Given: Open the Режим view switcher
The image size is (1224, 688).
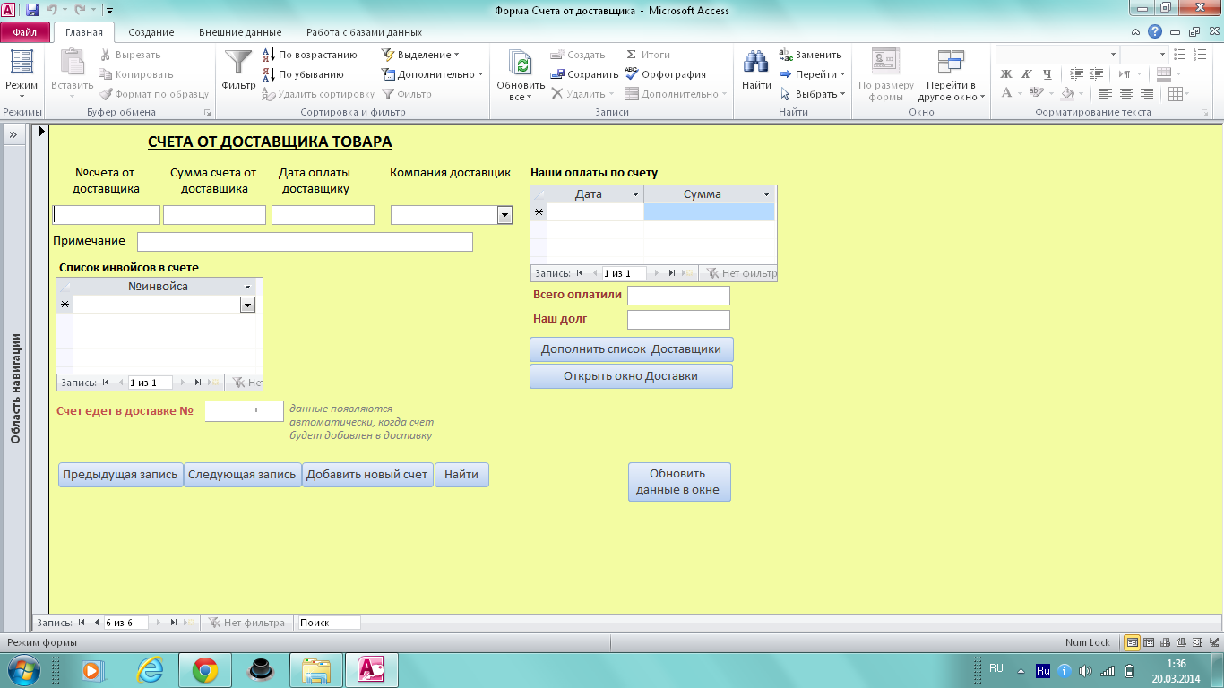Looking at the screenshot, I should [21, 73].
